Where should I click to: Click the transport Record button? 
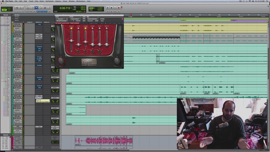click(x=119, y=8)
